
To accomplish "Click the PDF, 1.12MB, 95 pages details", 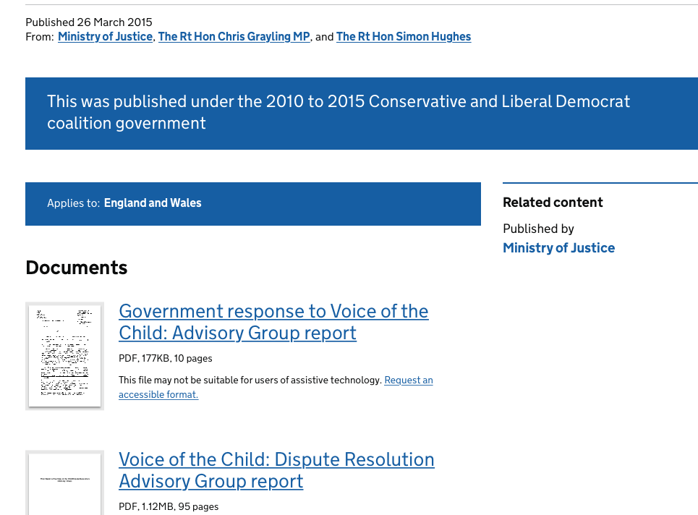I will 169,506.
